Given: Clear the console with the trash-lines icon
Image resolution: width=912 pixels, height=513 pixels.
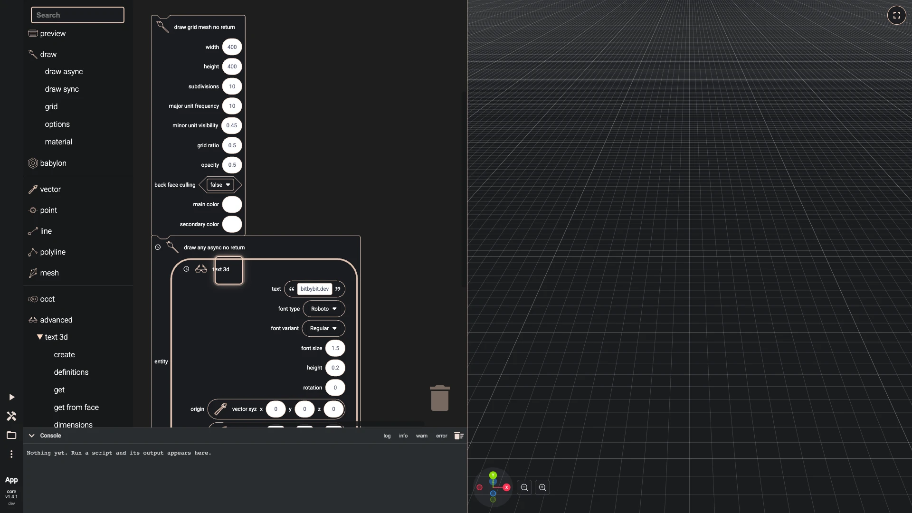Looking at the screenshot, I should point(458,436).
